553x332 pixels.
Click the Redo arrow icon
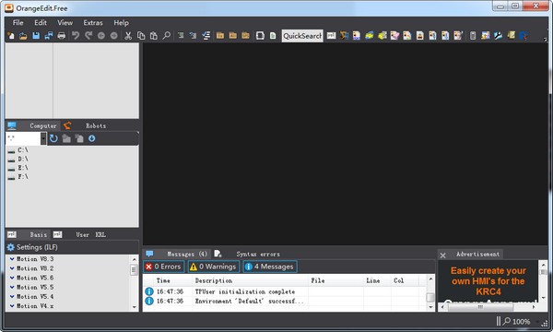tap(88, 36)
